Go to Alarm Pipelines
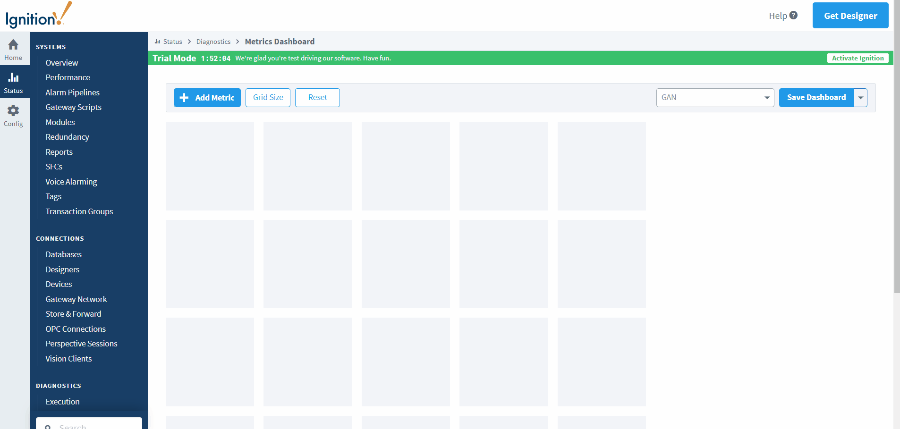Viewport: 900px width, 429px height. click(72, 93)
